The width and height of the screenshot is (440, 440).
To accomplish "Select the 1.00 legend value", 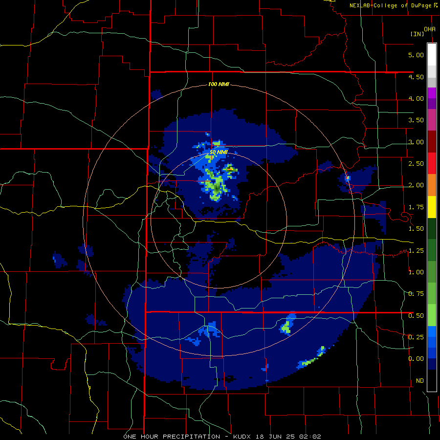I will [x=416, y=272].
